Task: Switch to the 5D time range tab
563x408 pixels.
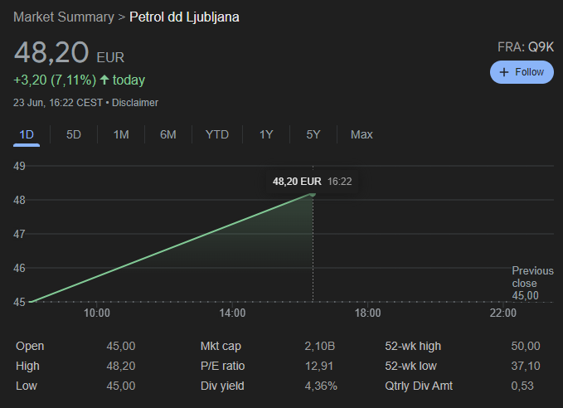Action: tap(74, 134)
